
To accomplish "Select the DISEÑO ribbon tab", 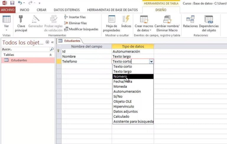I will [161, 10].
